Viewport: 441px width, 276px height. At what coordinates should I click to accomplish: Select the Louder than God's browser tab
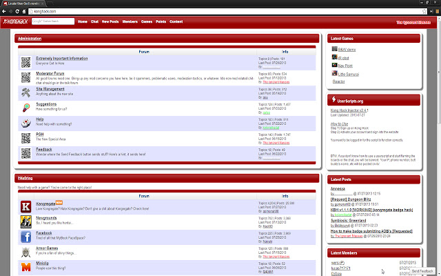tap(23, 3)
